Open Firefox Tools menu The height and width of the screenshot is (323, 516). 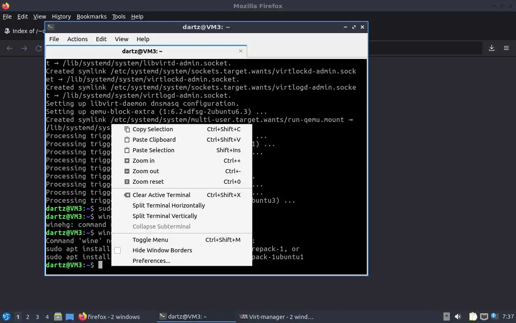[x=119, y=17]
